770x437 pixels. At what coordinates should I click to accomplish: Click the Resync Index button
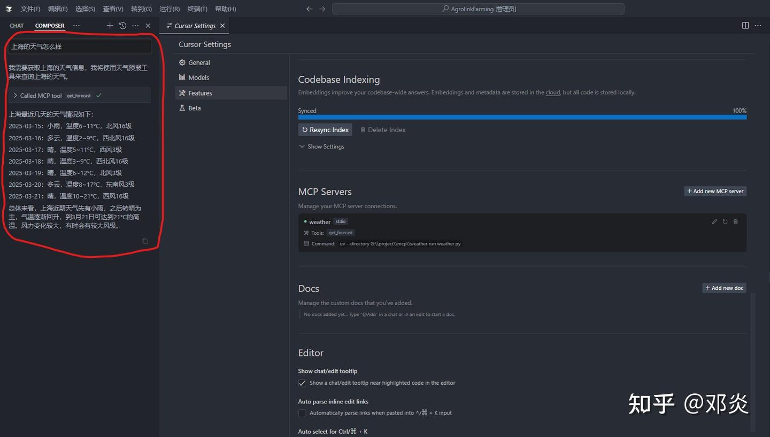[x=325, y=130]
